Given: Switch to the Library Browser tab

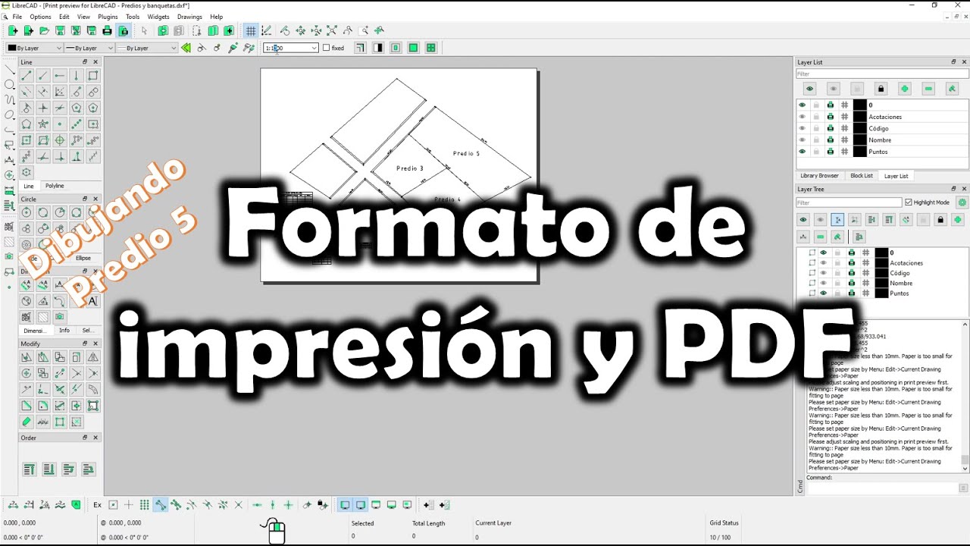Looking at the screenshot, I should (x=819, y=176).
